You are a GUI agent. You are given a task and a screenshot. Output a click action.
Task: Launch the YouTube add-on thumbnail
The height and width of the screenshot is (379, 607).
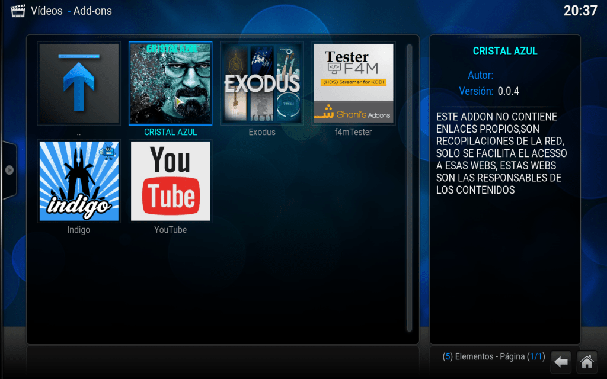tap(170, 181)
